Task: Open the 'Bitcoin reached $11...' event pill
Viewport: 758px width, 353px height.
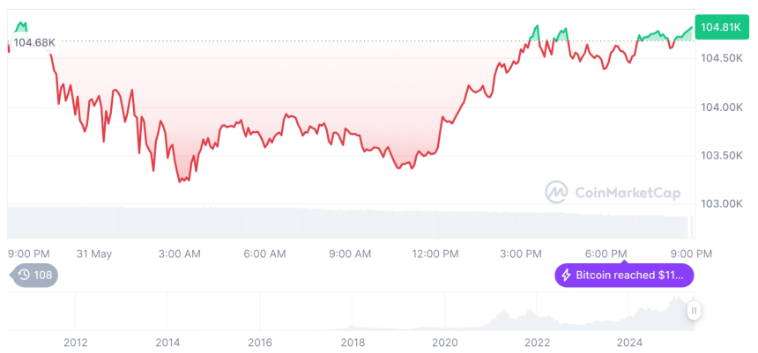Action: (x=624, y=276)
